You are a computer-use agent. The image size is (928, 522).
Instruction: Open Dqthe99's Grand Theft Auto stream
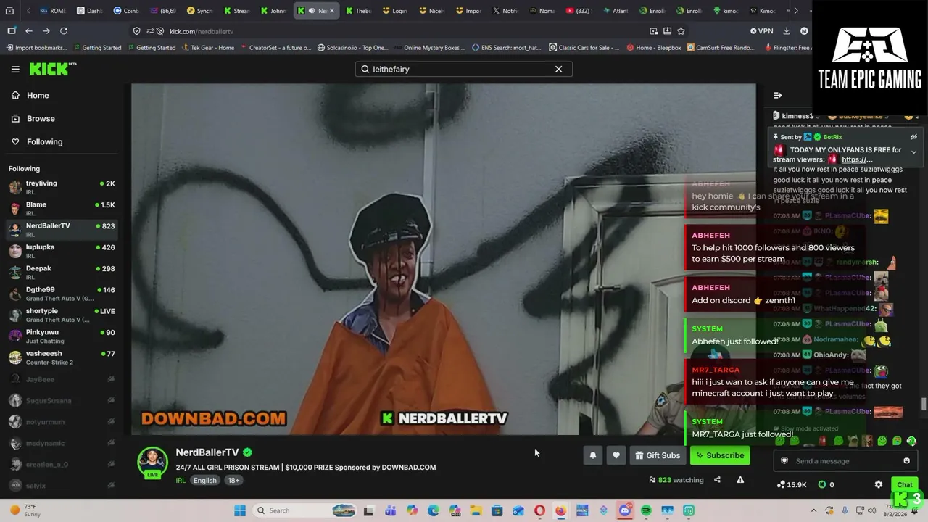tap(62, 294)
